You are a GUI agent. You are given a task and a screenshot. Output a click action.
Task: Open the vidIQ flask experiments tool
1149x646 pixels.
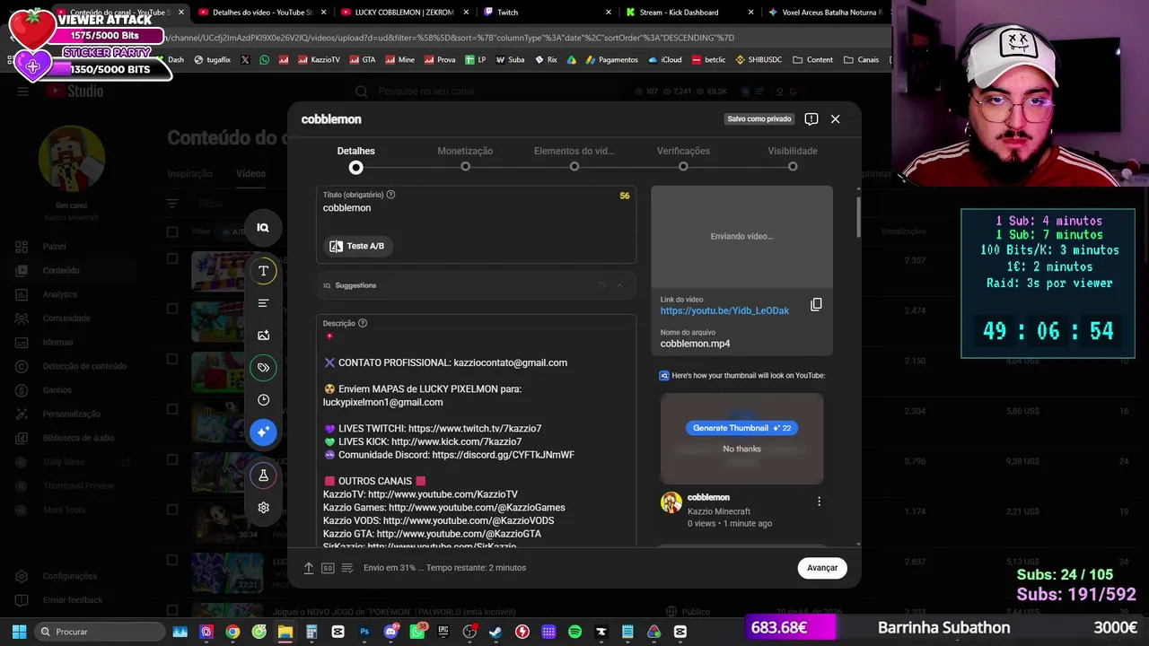point(263,476)
